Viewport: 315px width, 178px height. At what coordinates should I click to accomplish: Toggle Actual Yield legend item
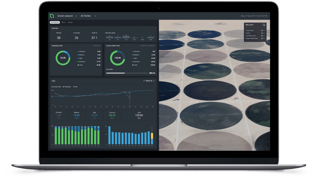tap(56, 87)
